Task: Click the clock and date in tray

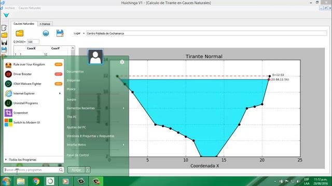Action: 321,181
